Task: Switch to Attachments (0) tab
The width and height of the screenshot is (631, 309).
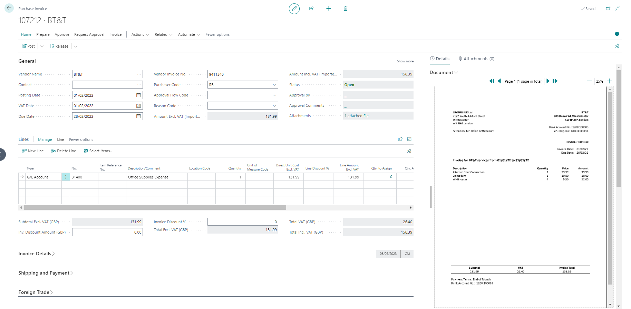Action: coord(476,59)
